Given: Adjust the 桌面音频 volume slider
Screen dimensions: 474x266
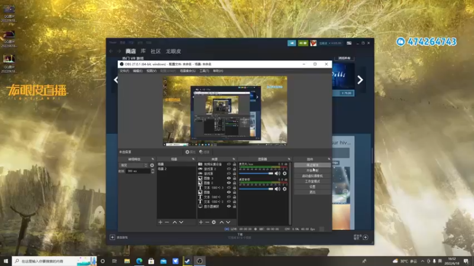Looking at the screenshot, I should pyautogui.click(x=256, y=189).
